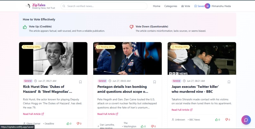
Task: Bookmark the Japan Twitter killer article
Action: pyautogui.click(x=229, y=82)
